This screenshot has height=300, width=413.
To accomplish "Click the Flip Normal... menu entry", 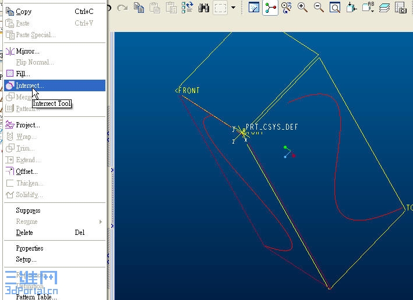I will pos(55,62).
